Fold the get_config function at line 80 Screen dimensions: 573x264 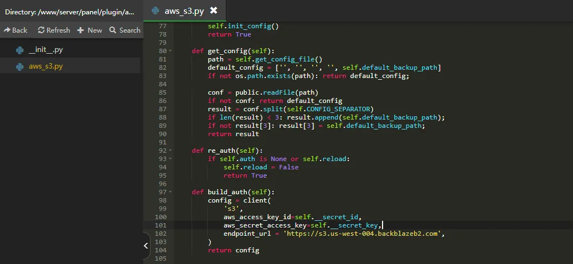click(171, 51)
